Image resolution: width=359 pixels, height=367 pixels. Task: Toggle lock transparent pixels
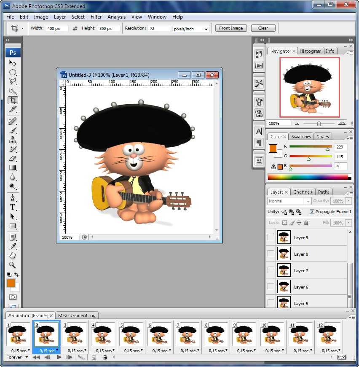coord(284,223)
